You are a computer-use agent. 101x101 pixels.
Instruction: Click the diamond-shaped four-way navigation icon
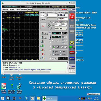(50, 26)
